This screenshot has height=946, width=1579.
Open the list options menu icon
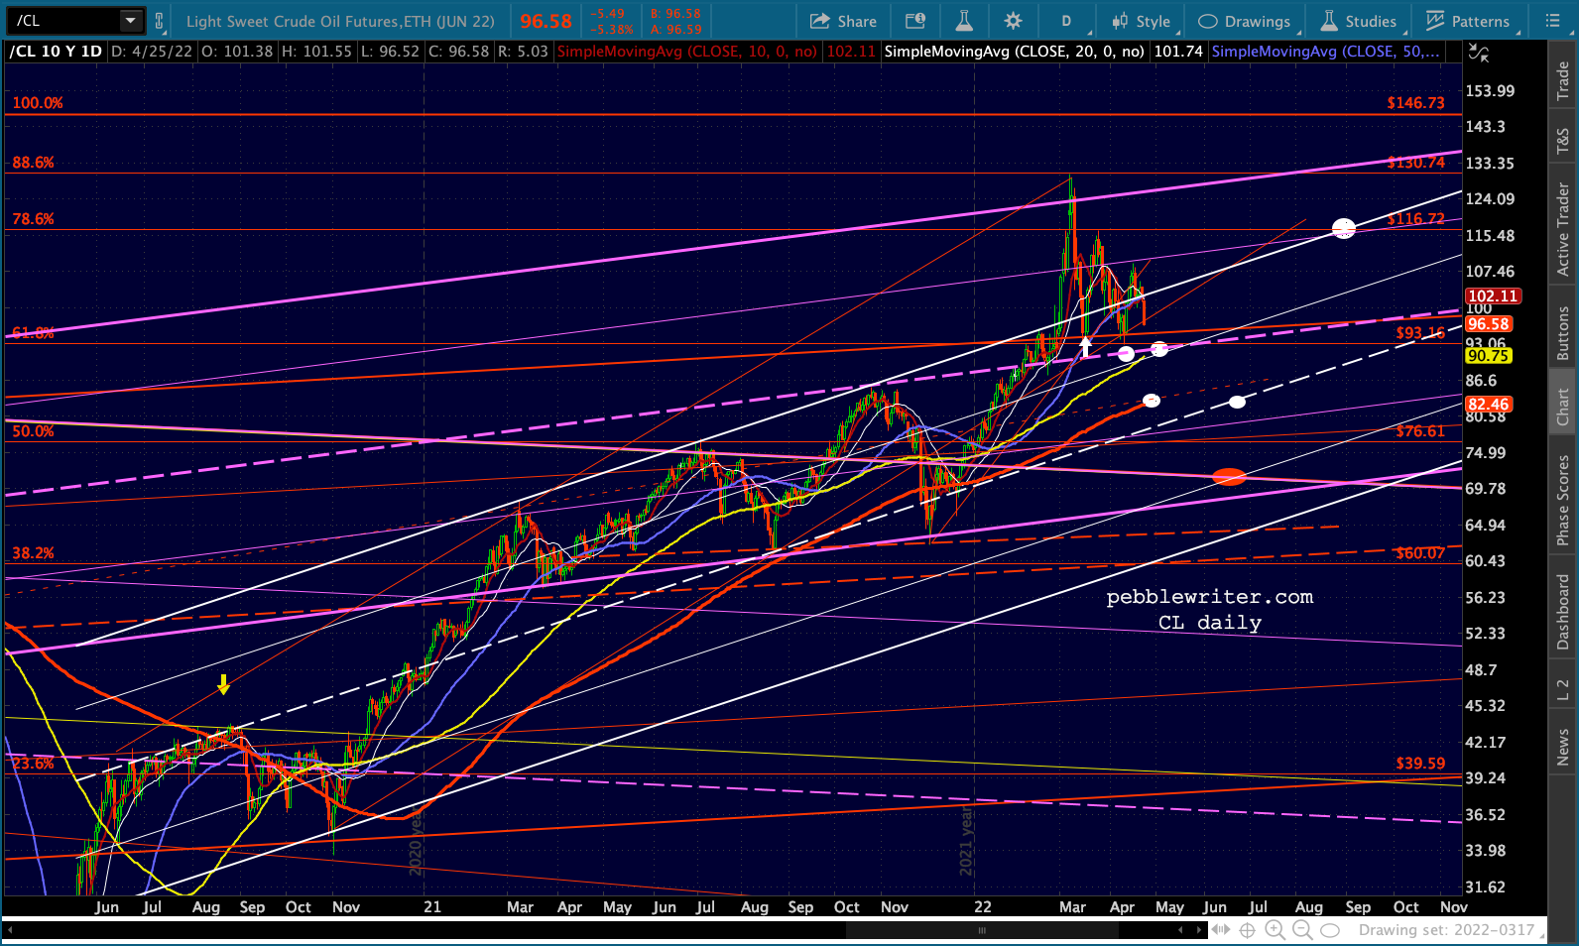pos(1552,21)
